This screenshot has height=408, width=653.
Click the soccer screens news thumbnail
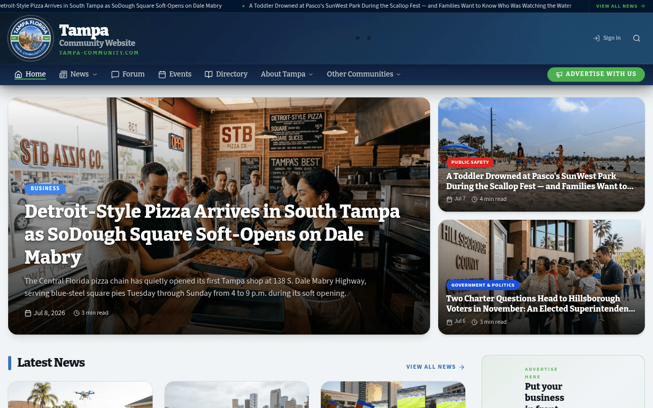[393, 395]
